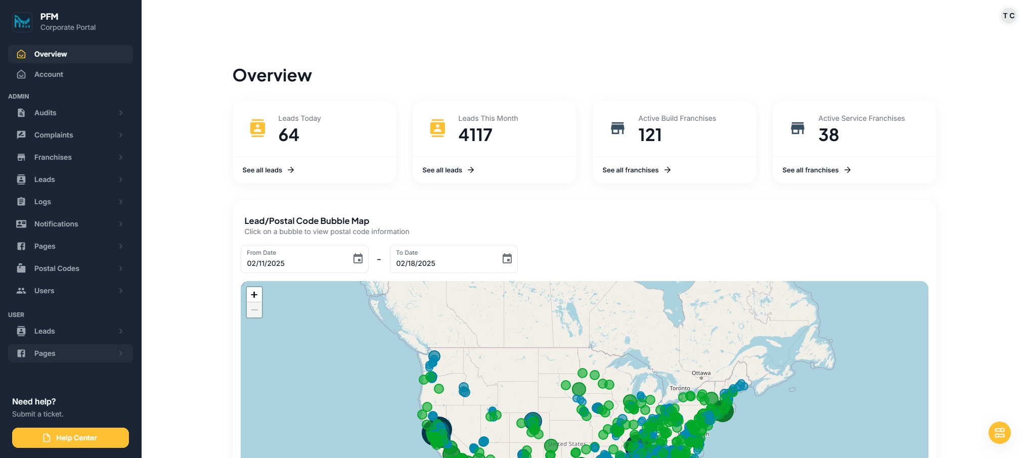Click the From Date calendar icon
1026x458 pixels.
coord(358,259)
